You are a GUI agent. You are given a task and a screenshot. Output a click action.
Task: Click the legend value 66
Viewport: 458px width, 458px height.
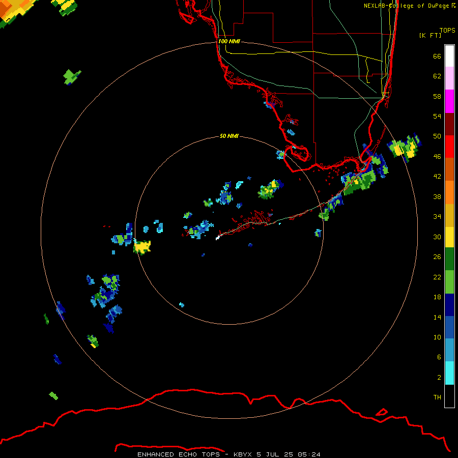[437, 56]
